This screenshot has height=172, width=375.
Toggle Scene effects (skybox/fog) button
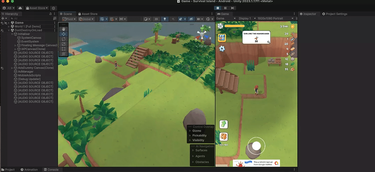coord(180,19)
